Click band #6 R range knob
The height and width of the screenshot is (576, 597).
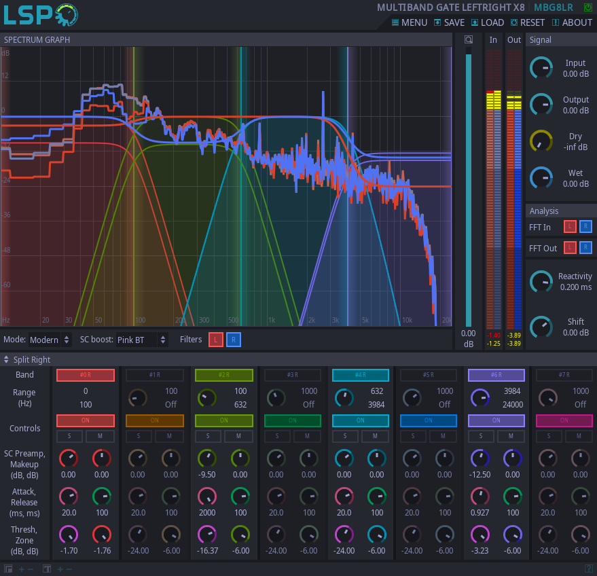click(x=480, y=398)
